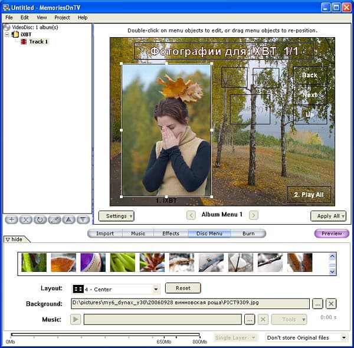Click the 800Mb capacity marker

[200, 342]
